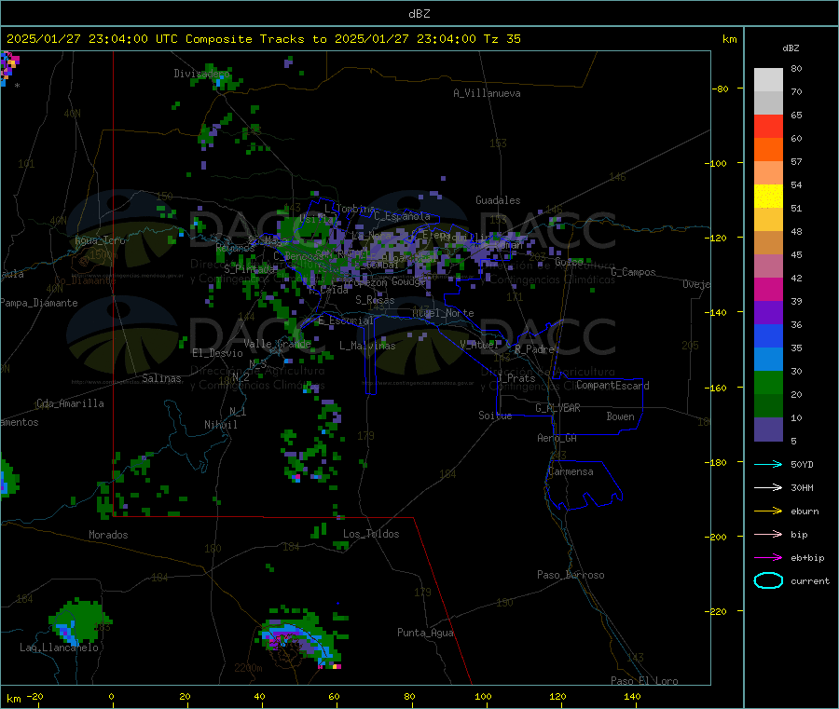Click the C_Española map label
The image size is (839, 709).
point(402,216)
